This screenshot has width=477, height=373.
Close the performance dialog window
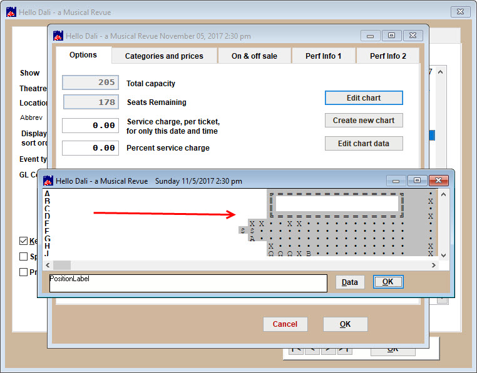(x=413, y=36)
